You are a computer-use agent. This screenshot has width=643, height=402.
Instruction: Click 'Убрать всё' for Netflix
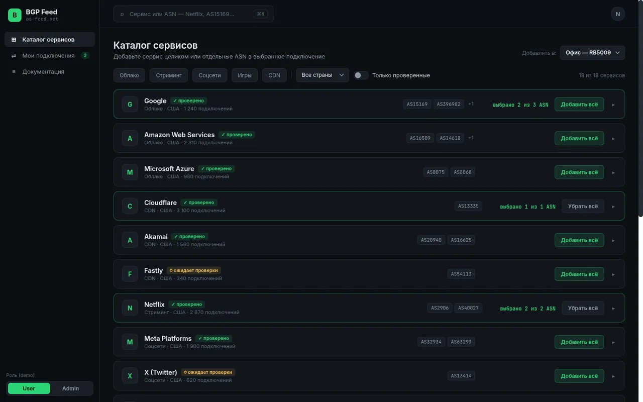click(583, 308)
